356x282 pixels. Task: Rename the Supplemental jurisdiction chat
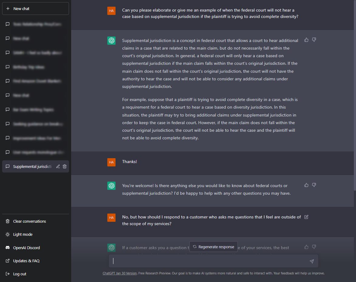(58, 166)
